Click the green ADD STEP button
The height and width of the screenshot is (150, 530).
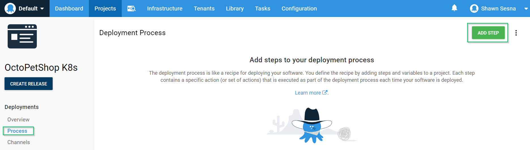pos(488,33)
